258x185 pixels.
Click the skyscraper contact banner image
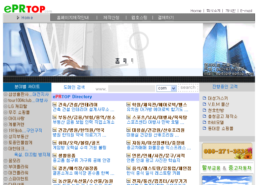[x=229, y=50]
